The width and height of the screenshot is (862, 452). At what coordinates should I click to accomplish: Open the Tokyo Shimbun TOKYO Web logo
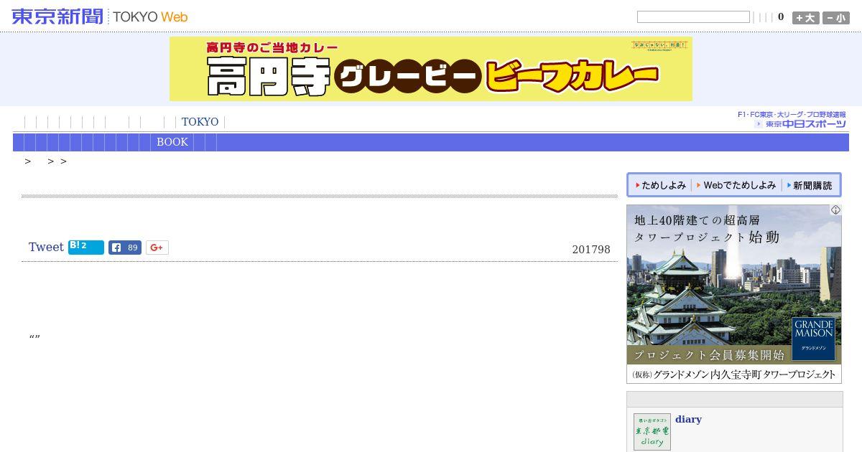point(100,17)
